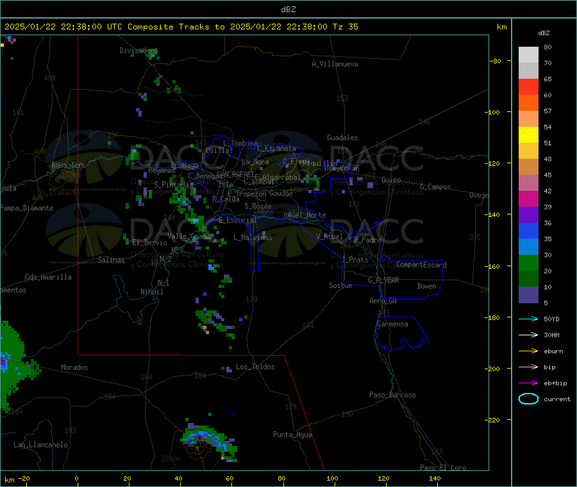Image resolution: width=577 pixels, height=487 pixels.
Task: Click the Salinas map label
Action: click(x=111, y=260)
